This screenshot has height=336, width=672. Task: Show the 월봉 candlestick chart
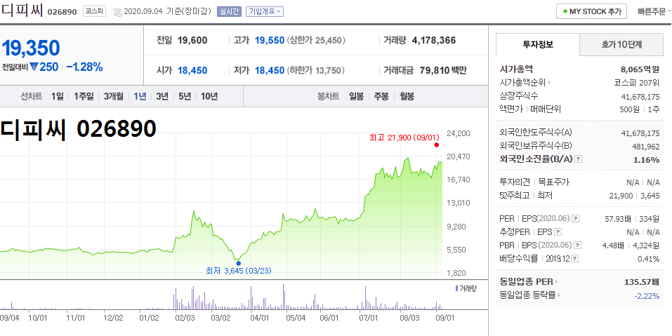pyautogui.click(x=407, y=96)
